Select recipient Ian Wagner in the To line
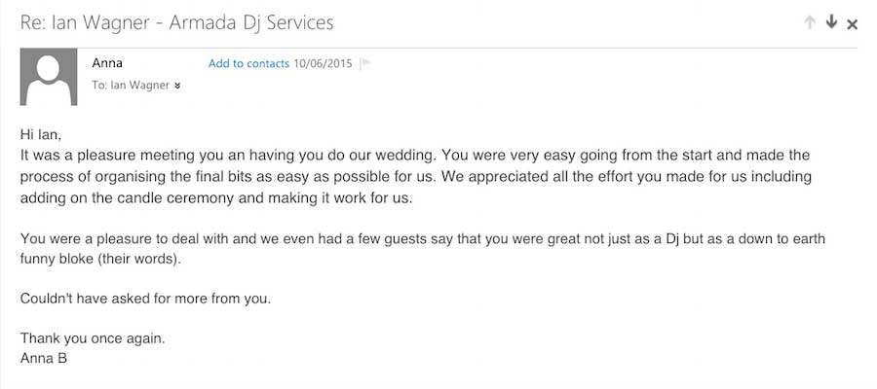Viewport: 877px width, 389px height. (x=140, y=86)
